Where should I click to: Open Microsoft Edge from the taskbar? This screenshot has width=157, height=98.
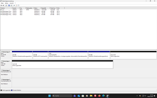pyautogui.click(x=104, y=96)
